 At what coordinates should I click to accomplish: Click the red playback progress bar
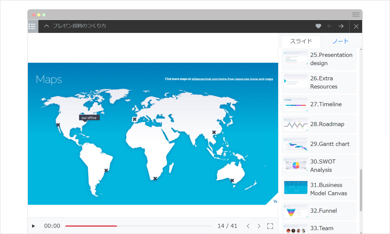click(91, 226)
